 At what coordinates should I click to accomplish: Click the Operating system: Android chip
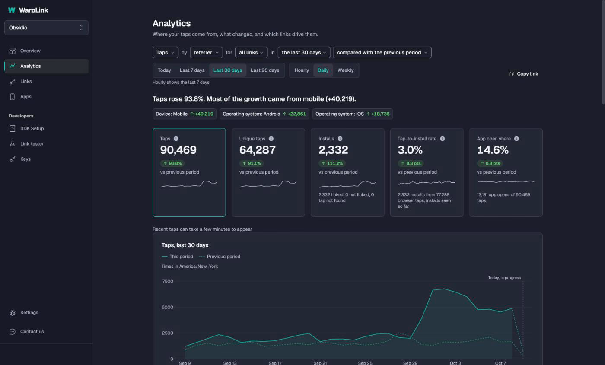tap(264, 114)
